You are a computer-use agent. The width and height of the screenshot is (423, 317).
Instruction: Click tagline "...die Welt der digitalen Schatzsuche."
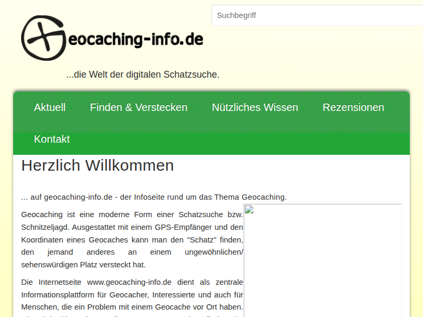143,74
